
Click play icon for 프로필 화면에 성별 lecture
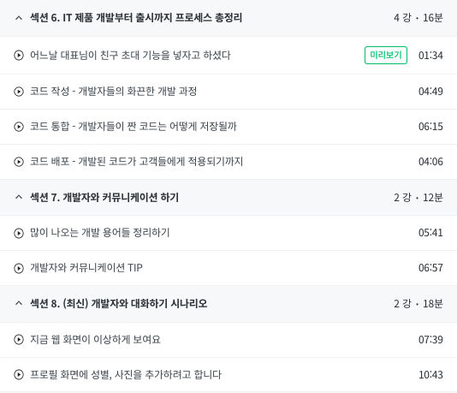tap(19, 375)
